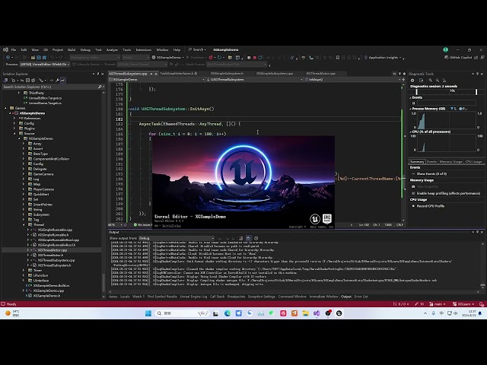The image size is (487, 365).
Task: Select XGSimpleRunnable.cpp in Solution Explorer
Action: [55, 230]
